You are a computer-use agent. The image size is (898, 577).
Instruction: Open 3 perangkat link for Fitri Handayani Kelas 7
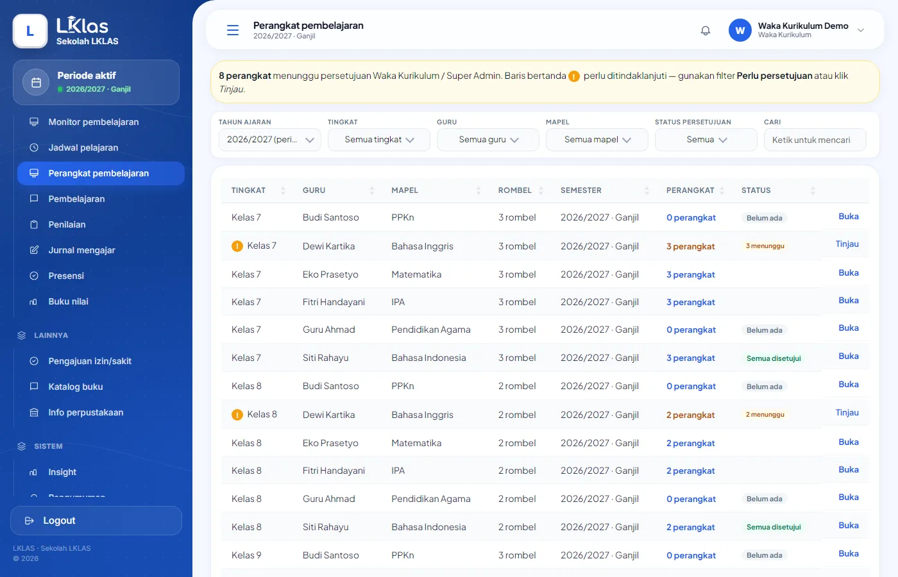click(691, 303)
